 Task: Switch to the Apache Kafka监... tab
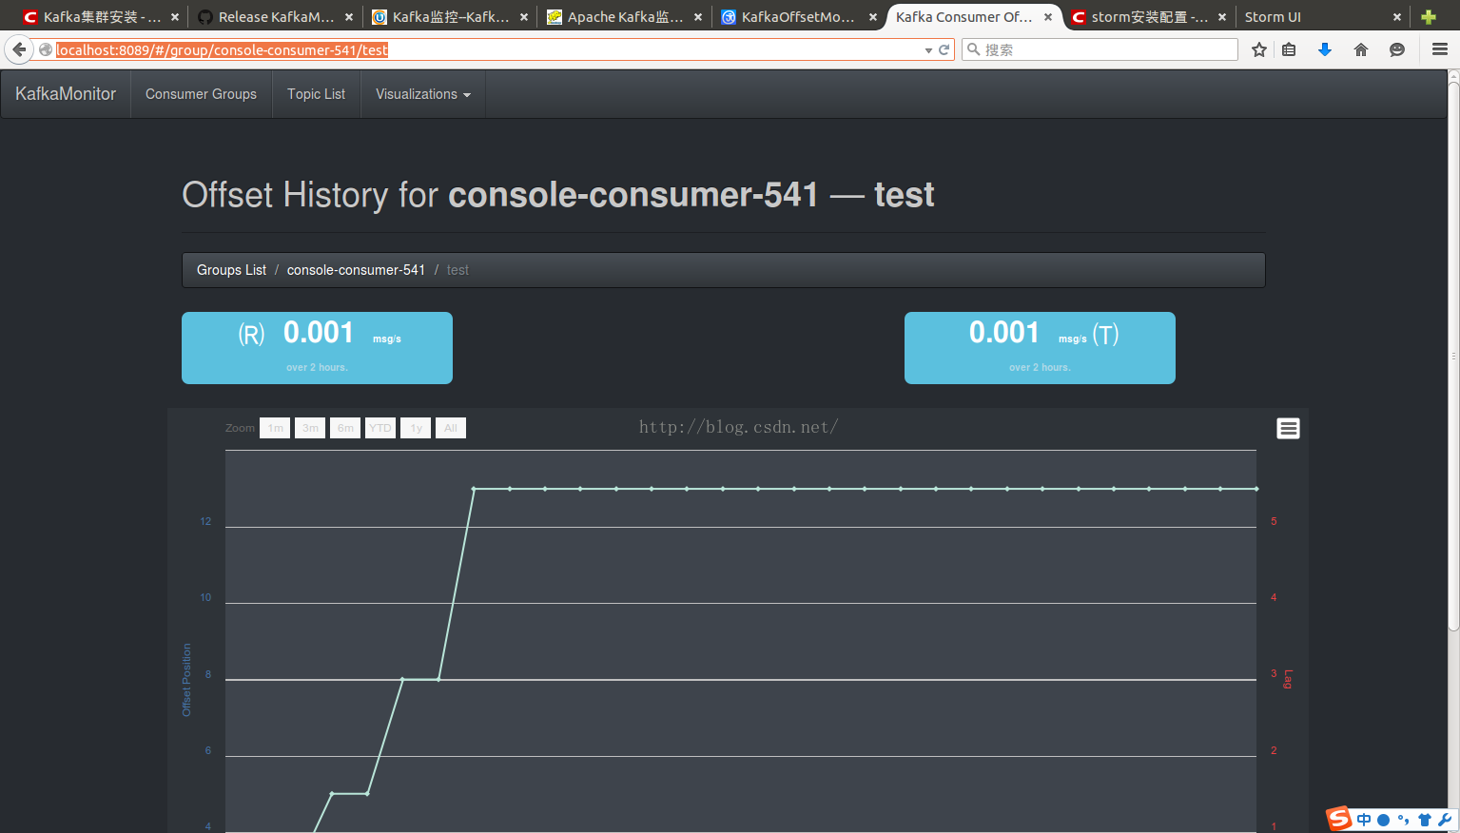coord(625,17)
